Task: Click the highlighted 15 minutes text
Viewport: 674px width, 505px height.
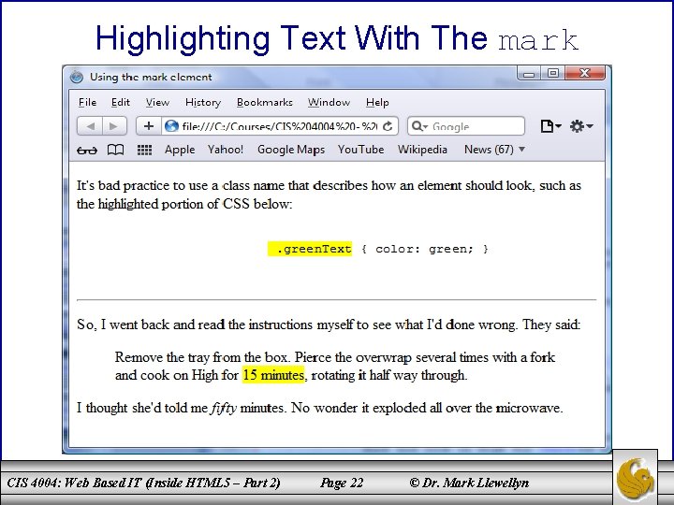Action: pyautogui.click(x=273, y=375)
